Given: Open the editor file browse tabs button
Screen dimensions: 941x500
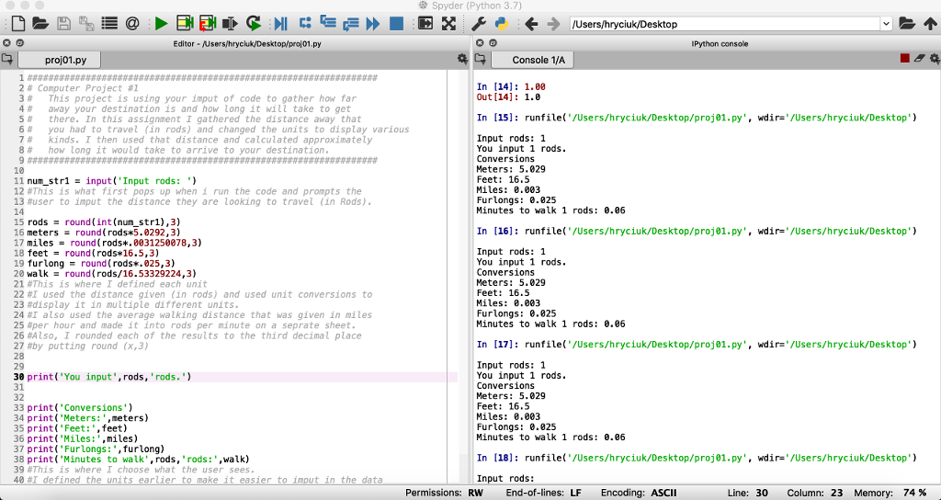Looking at the screenshot, I should point(7,59).
